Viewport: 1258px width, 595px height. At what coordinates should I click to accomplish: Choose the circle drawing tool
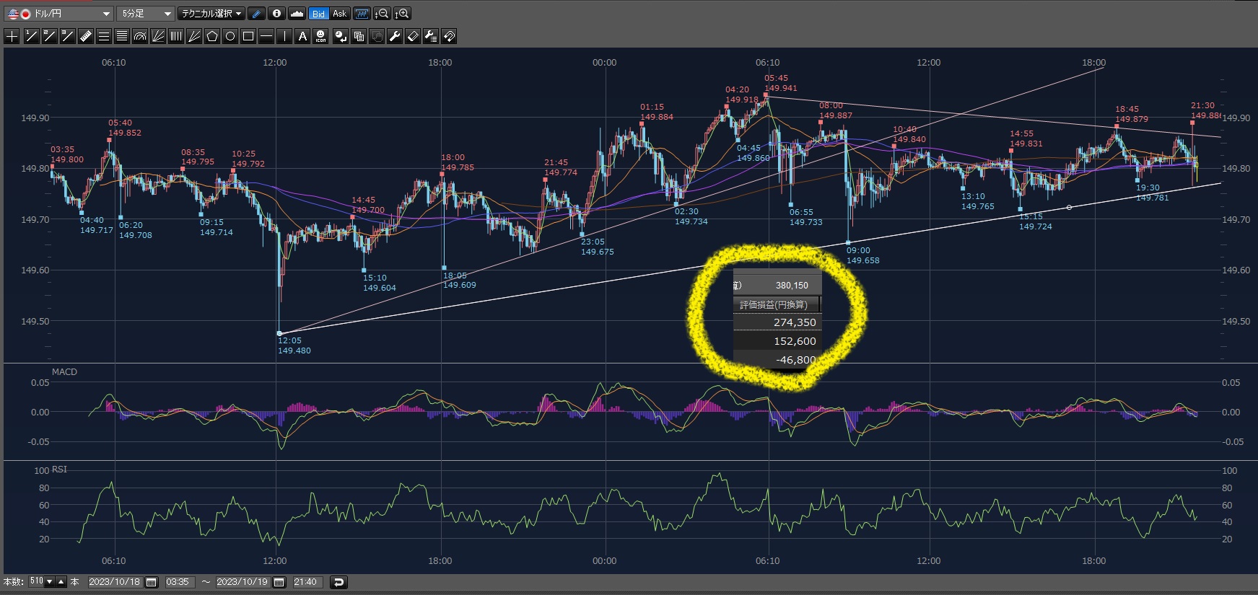[x=230, y=36]
